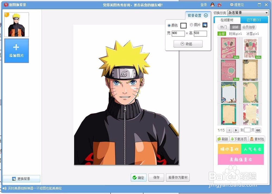Collapse the 背景设置 panel chevron
This screenshot has height=194, width=272.
[x=206, y=15]
